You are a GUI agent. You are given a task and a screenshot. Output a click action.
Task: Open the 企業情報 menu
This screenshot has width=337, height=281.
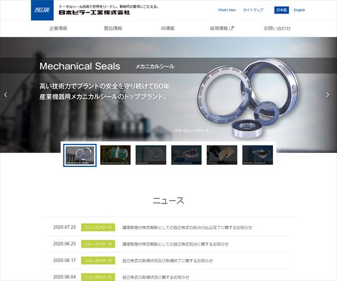tap(58, 28)
